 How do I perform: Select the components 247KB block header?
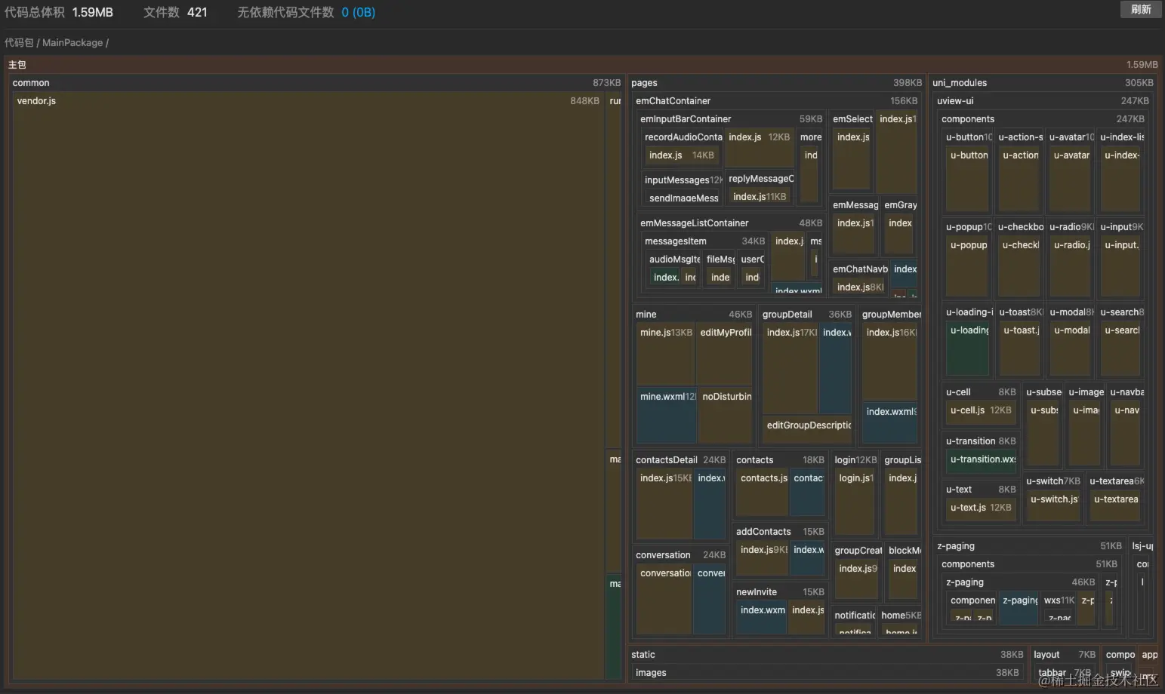click(1043, 119)
